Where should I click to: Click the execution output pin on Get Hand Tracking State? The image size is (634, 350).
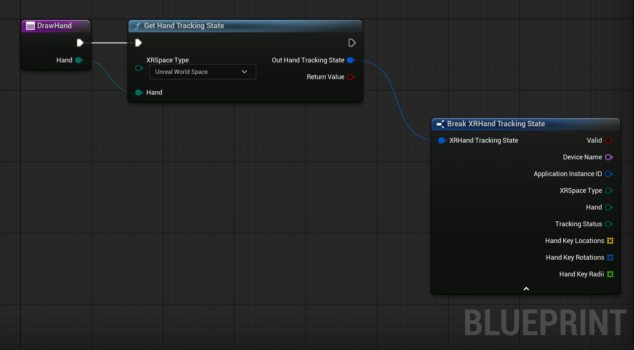click(x=351, y=43)
